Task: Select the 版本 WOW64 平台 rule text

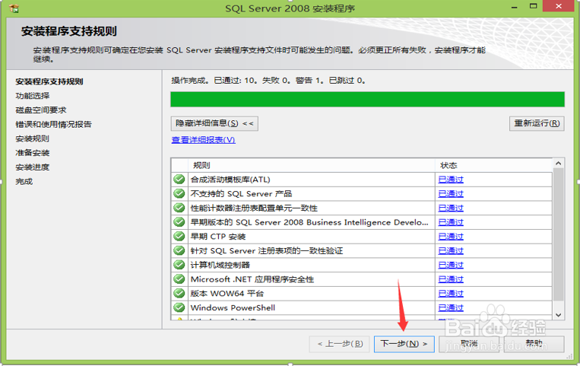Action: (227, 294)
